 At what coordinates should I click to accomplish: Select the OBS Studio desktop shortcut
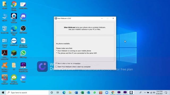coord(23,30)
